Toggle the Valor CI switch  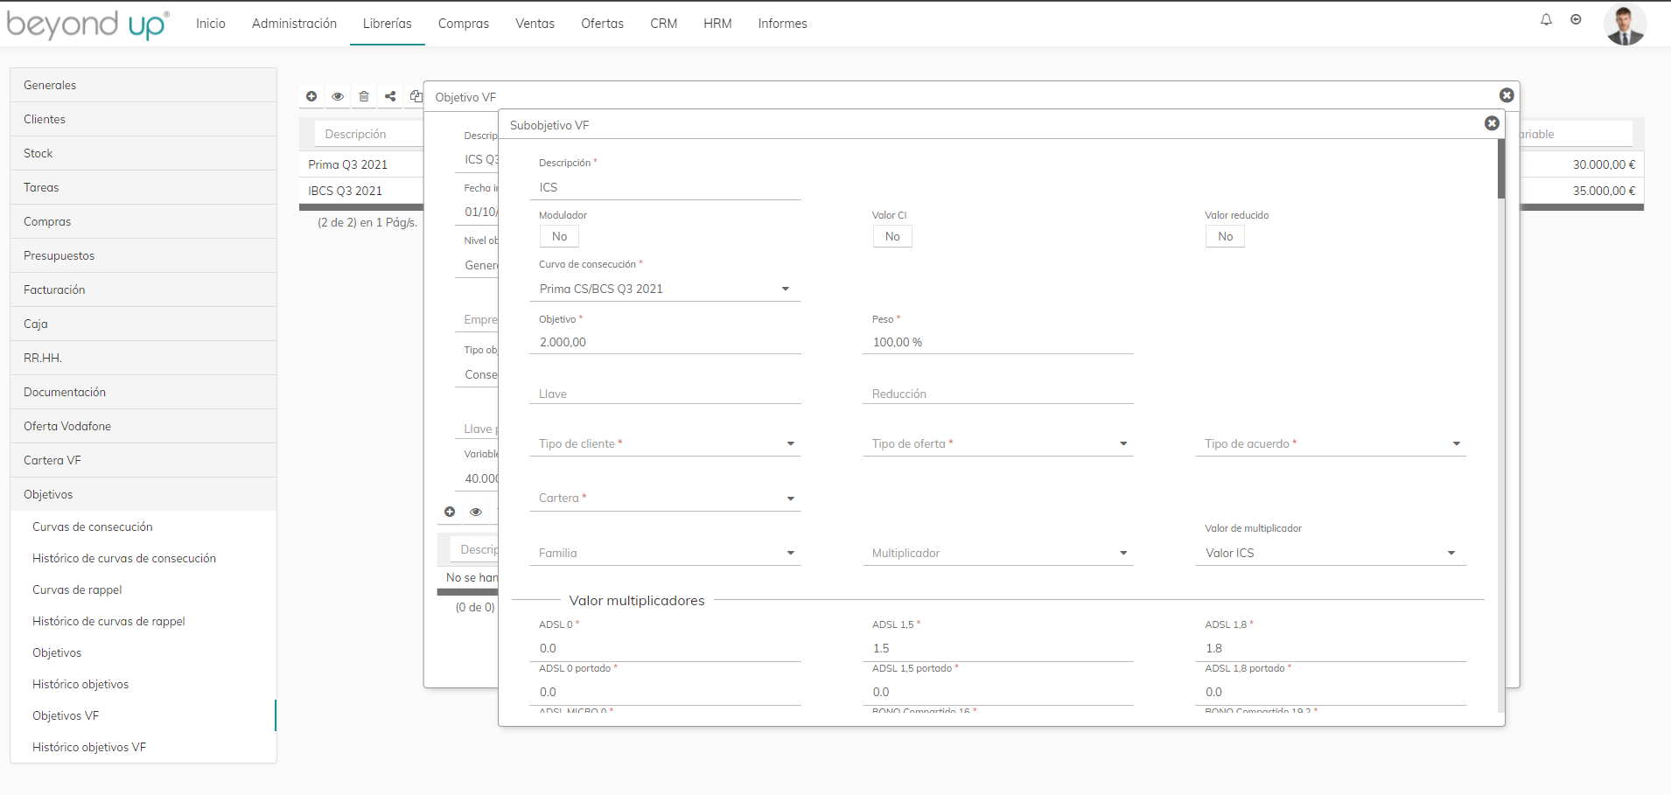point(892,236)
